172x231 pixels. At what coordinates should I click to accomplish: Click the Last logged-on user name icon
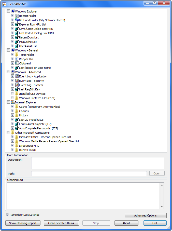point(17,68)
